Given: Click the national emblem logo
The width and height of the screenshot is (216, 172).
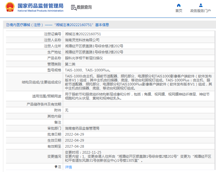Looking at the screenshot, I should [9, 7].
